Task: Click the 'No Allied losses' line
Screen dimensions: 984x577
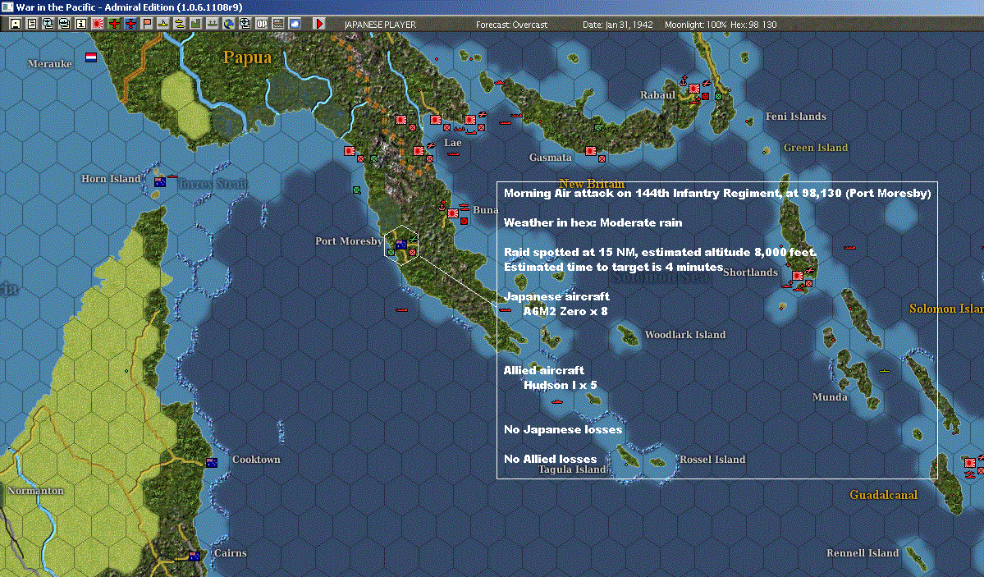Action: click(551, 459)
